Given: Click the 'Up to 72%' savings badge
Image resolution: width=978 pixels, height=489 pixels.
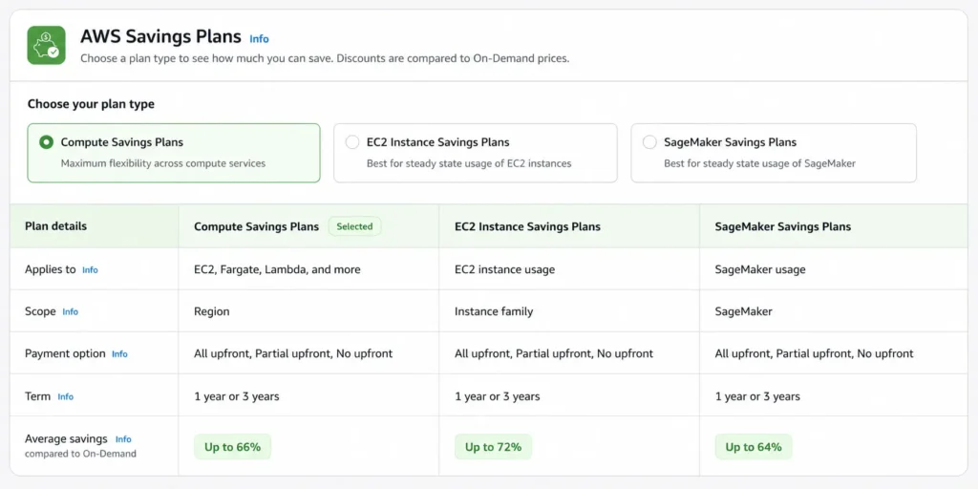Looking at the screenshot, I should click(x=493, y=447).
